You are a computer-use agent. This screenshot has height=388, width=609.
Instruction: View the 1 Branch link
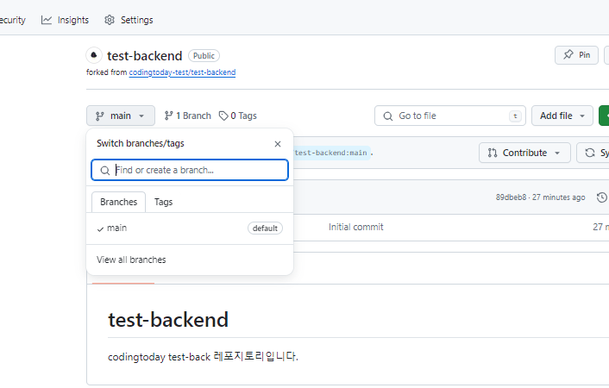click(x=187, y=116)
